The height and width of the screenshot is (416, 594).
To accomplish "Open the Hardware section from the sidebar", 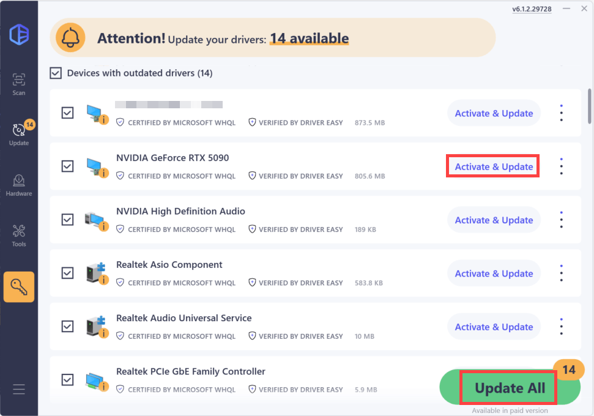I will (x=18, y=184).
